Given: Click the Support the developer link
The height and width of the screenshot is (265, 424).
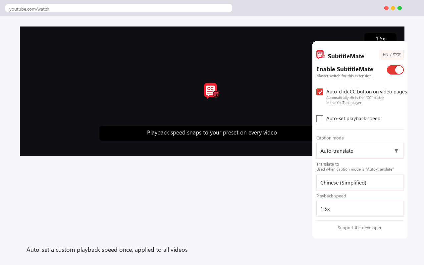Looking at the screenshot, I should 360,228.
